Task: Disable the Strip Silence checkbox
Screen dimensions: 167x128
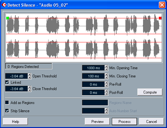Action: pyautogui.click(x=7, y=111)
